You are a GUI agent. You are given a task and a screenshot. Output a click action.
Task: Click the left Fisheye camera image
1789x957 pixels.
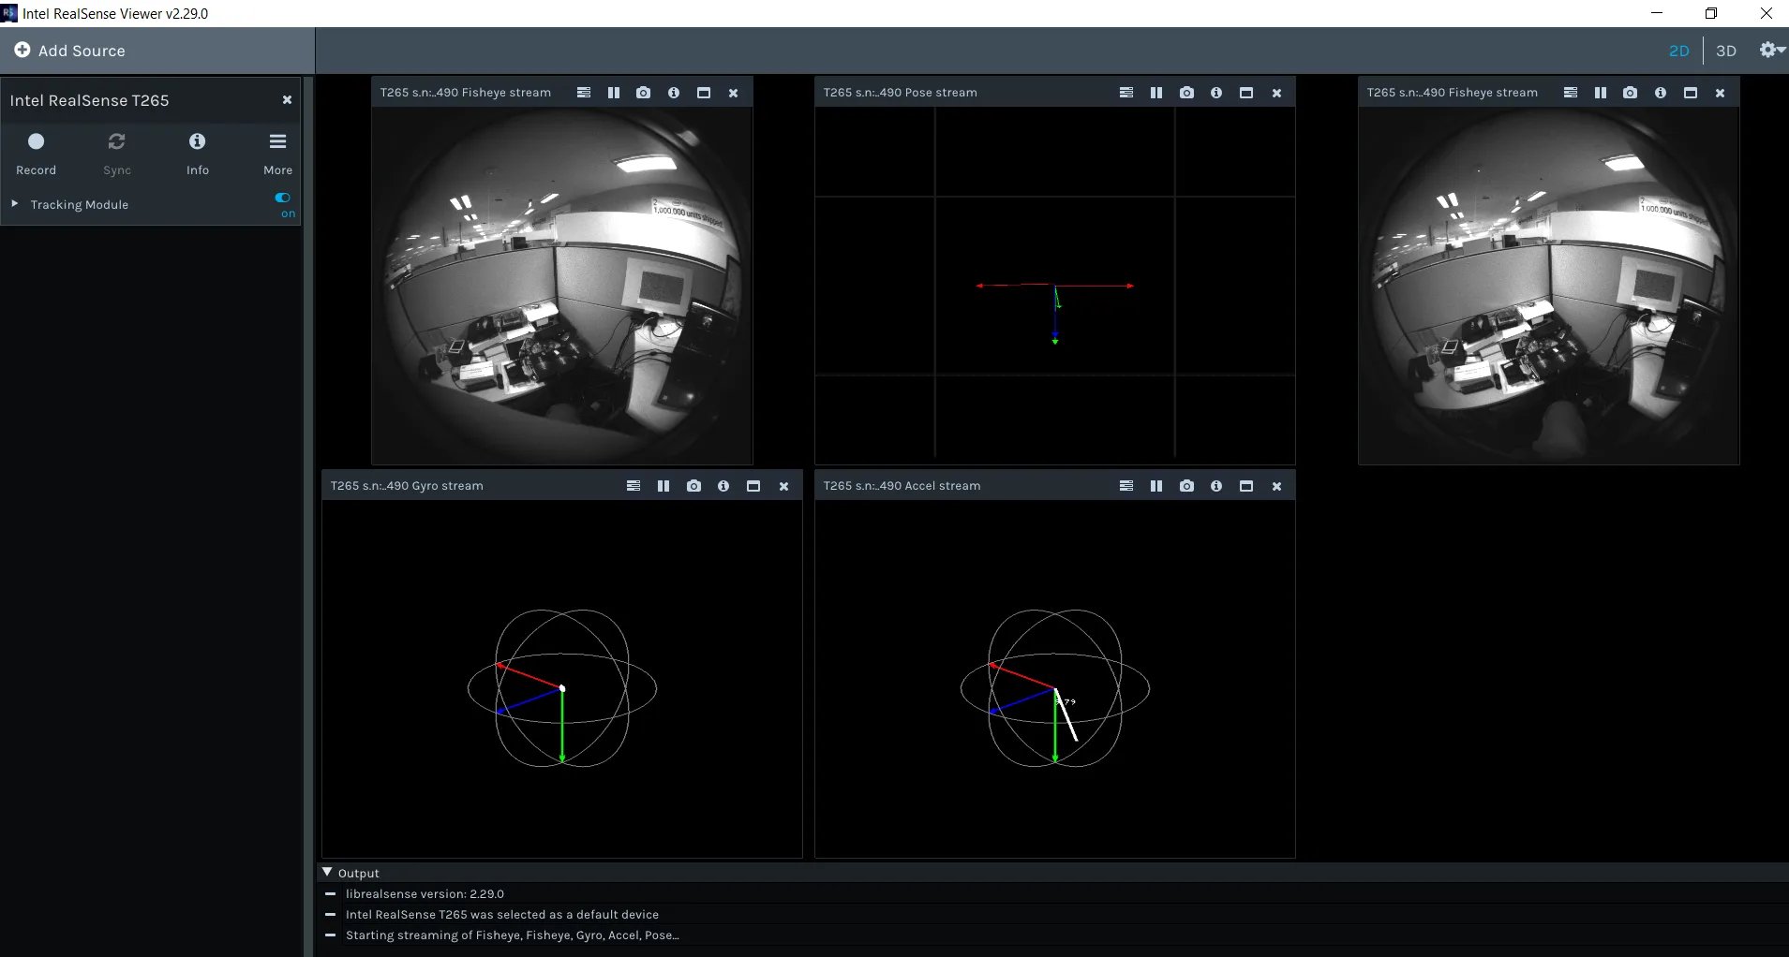click(x=562, y=286)
